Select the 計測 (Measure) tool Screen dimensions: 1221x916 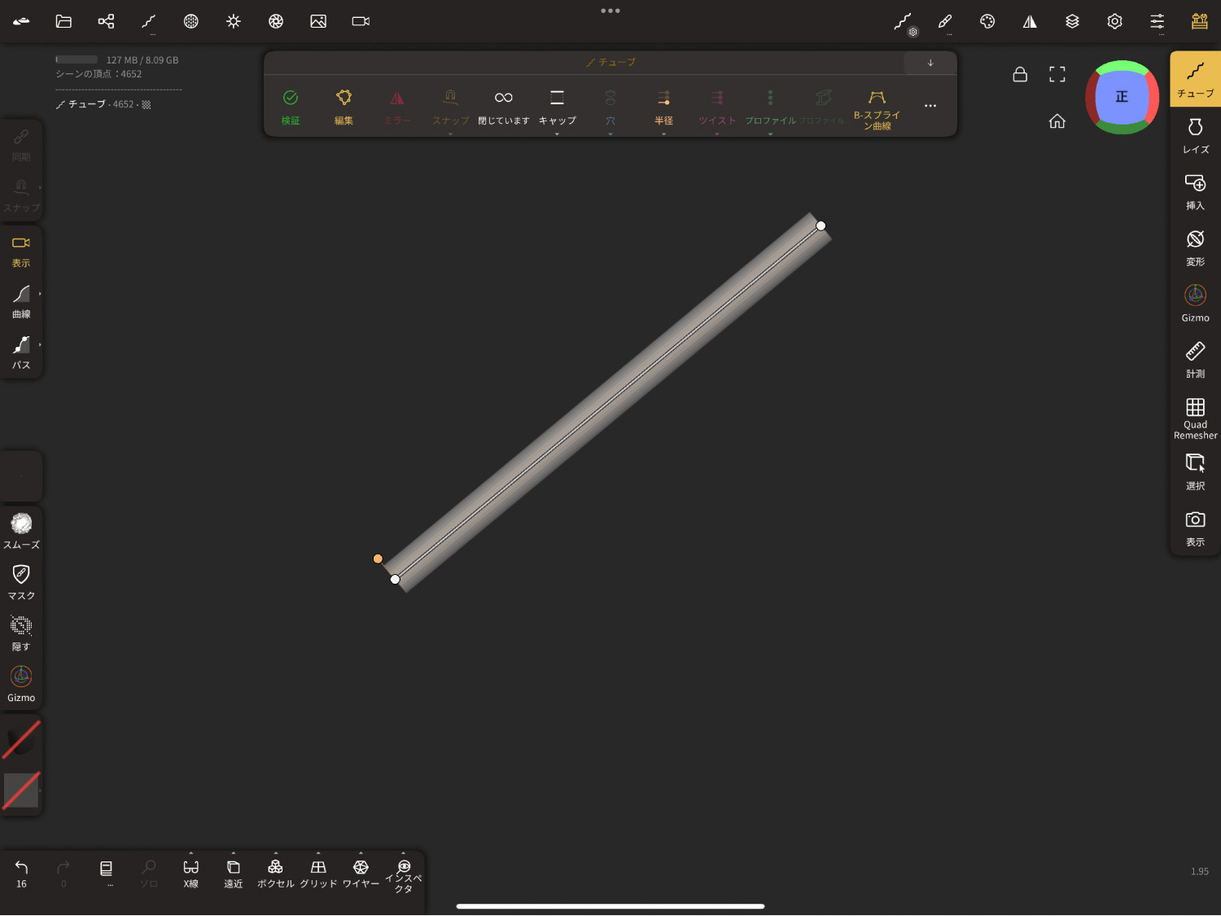[1194, 360]
